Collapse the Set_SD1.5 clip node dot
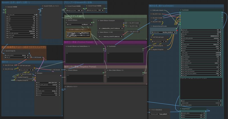 128,26
